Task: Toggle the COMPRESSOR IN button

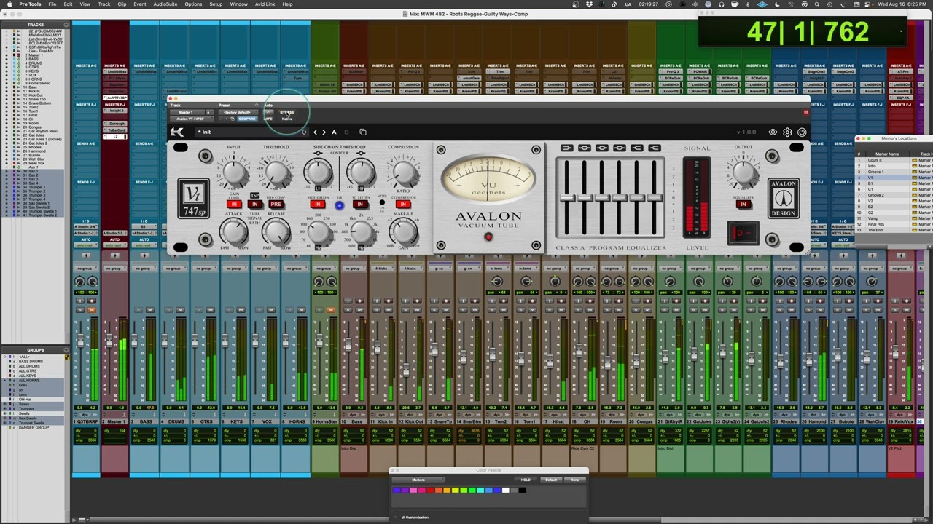Action: 403,205
